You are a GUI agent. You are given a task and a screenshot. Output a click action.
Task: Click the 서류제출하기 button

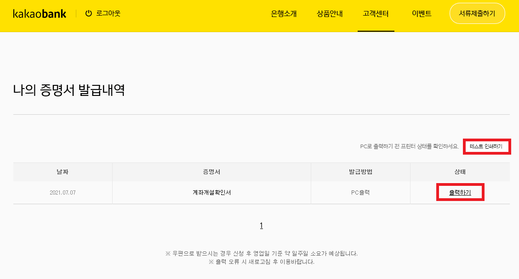[x=477, y=14]
